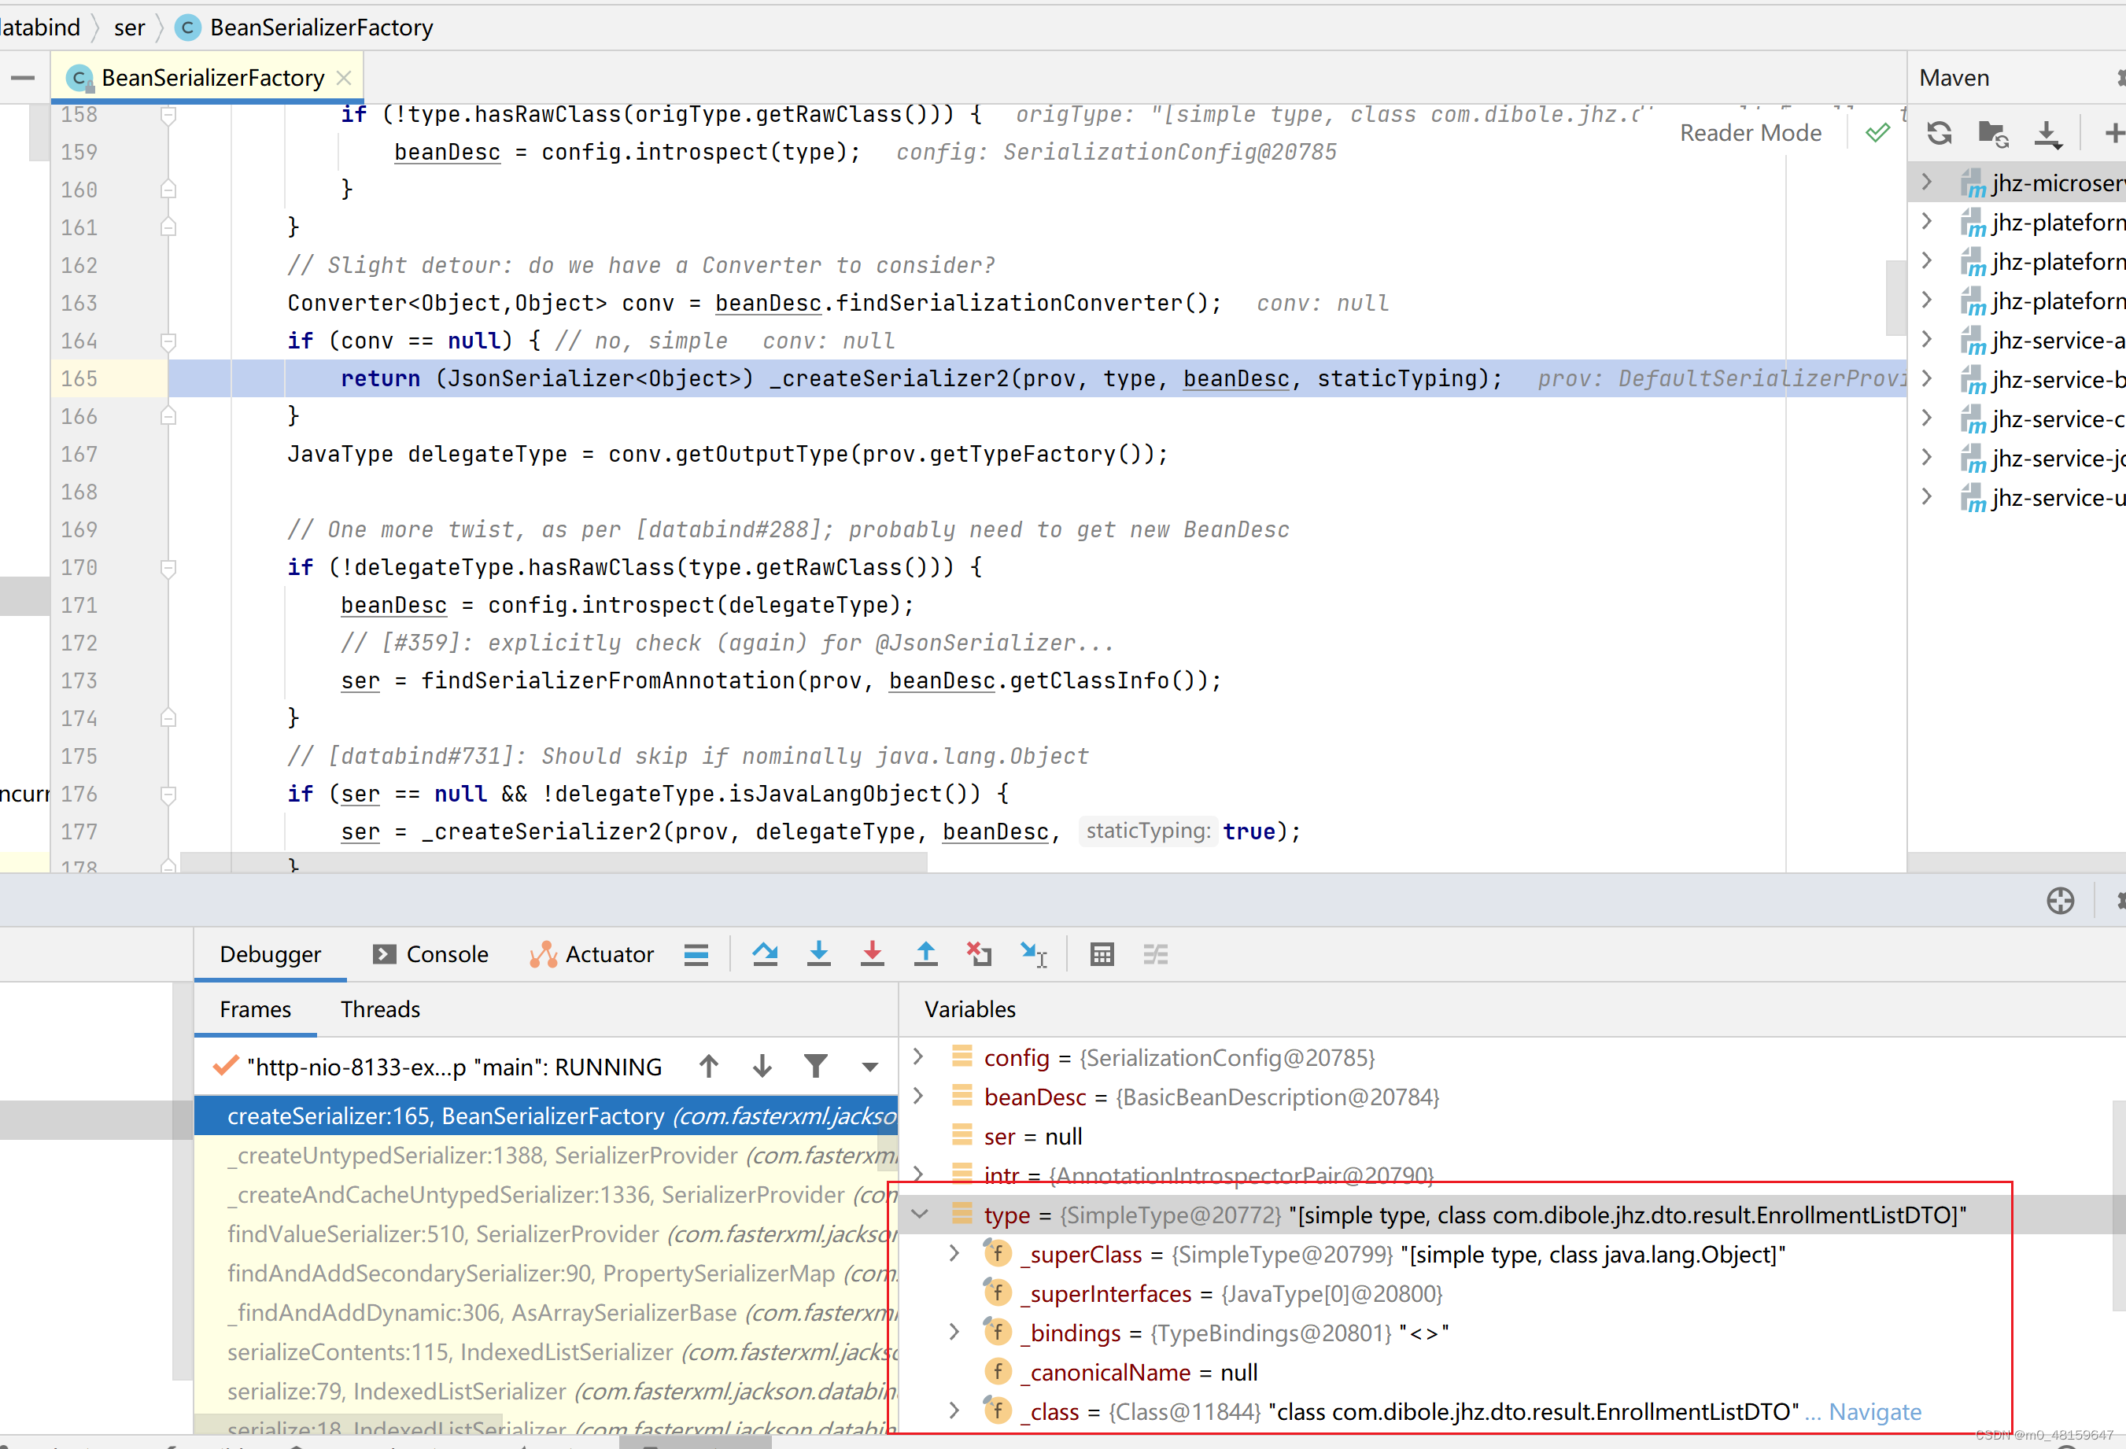Click the Run to Cursor icon
Screen dimensions: 2126x1449
(x=1033, y=954)
